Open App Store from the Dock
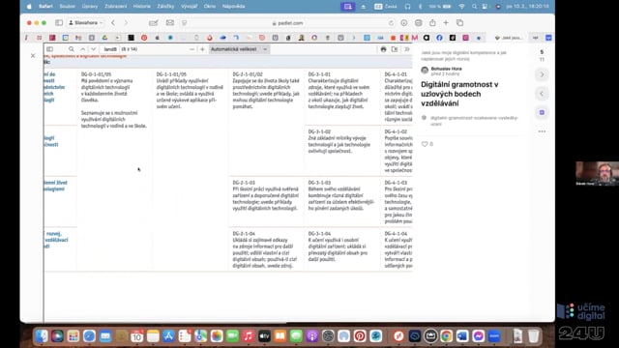The height and width of the screenshot is (348, 619). click(168, 336)
